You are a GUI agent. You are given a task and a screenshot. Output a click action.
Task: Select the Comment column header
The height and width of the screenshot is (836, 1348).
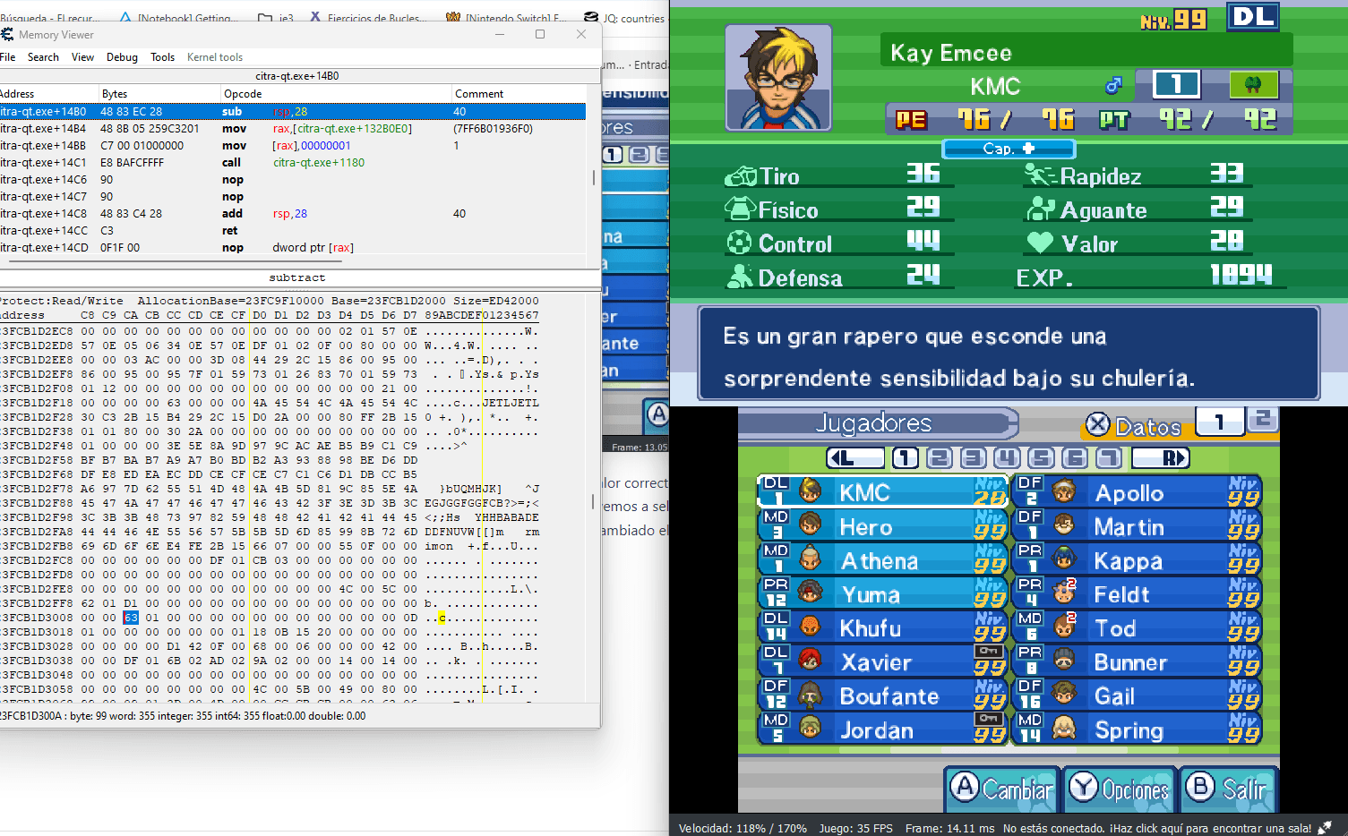(x=519, y=94)
